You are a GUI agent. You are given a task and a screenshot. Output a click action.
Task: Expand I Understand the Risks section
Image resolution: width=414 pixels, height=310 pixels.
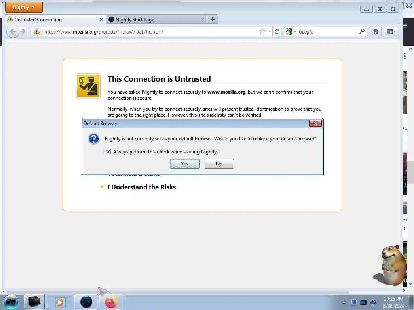(141, 187)
